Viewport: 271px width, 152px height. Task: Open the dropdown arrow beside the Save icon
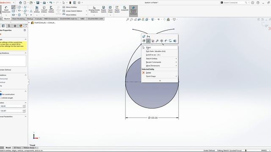[x=41, y=3]
